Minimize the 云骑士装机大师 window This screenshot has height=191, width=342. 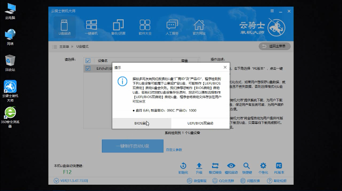coord(281,11)
